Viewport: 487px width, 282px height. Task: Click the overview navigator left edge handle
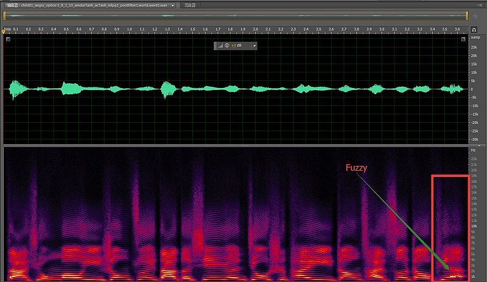pos(5,16)
